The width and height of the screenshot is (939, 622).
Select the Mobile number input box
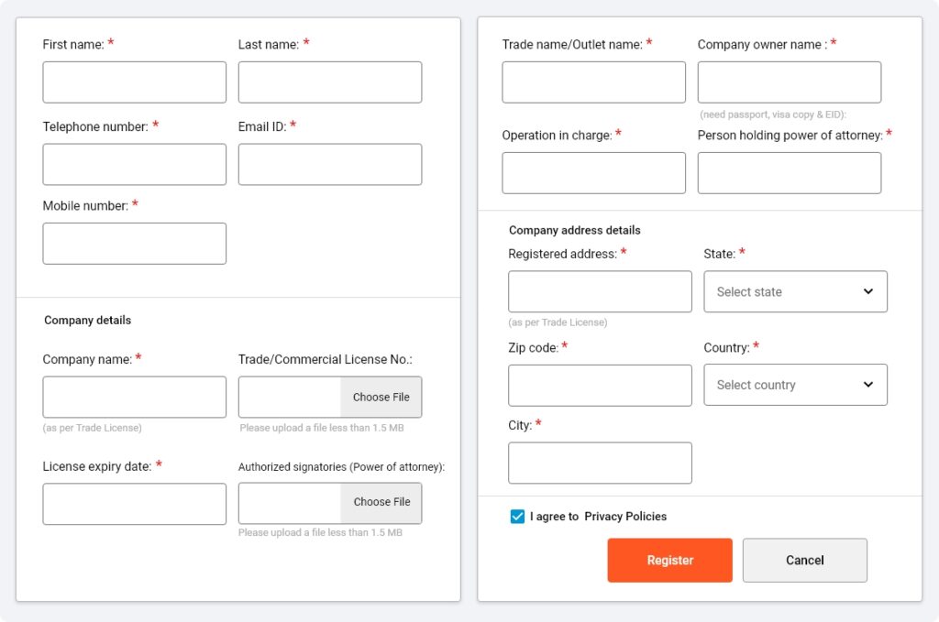point(134,244)
